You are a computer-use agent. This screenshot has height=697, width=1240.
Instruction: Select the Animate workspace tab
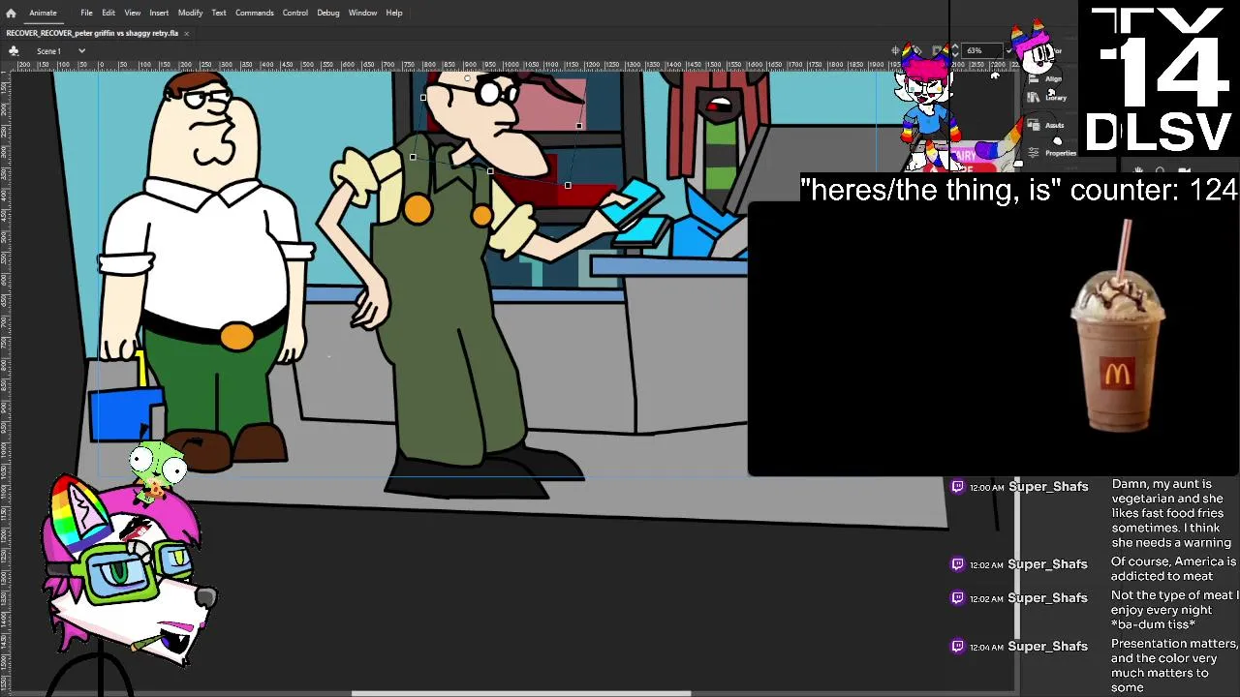43,13
